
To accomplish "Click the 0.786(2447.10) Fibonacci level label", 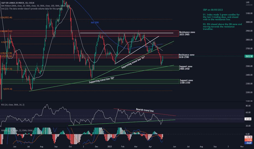I will (x=6, y=69).
